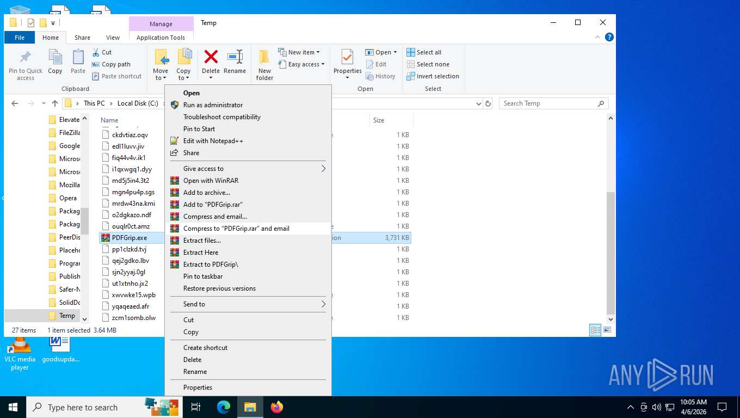Click Invert selection in ribbon
Image resolution: width=740 pixels, height=418 pixels.
(x=433, y=76)
